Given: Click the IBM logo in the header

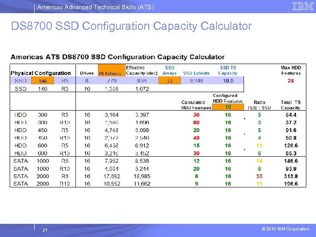Looking at the screenshot, I should 303,6.
